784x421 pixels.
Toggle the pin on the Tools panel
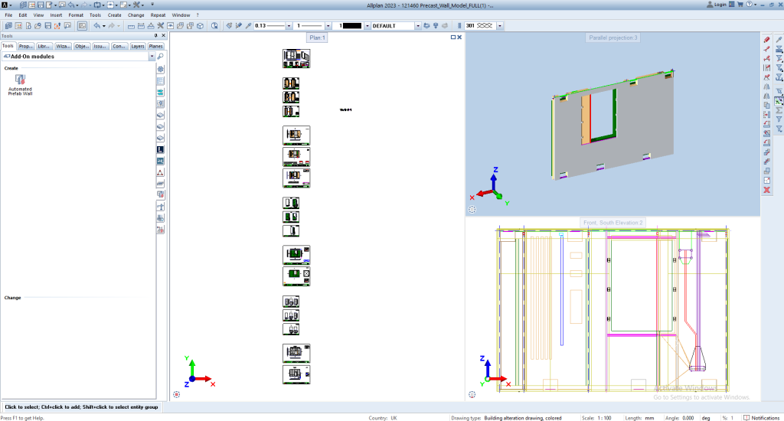[155, 36]
